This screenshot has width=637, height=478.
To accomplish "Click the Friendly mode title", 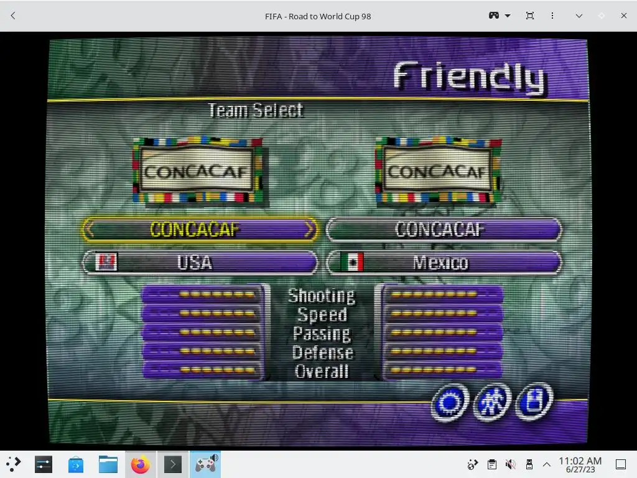I will (470, 77).
